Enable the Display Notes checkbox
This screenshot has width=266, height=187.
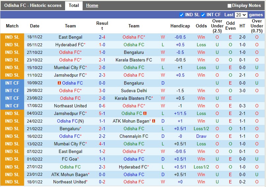click(229, 6)
